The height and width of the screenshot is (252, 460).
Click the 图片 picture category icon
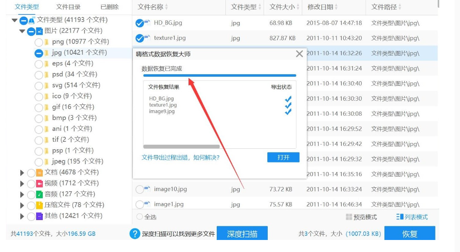[x=39, y=31]
